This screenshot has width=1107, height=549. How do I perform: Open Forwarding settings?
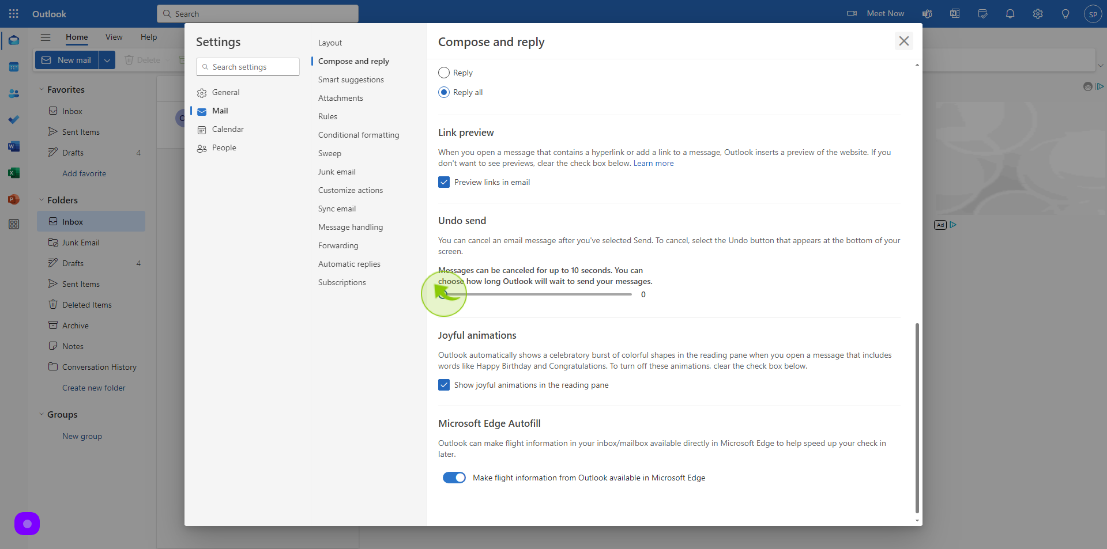click(x=338, y=245)
